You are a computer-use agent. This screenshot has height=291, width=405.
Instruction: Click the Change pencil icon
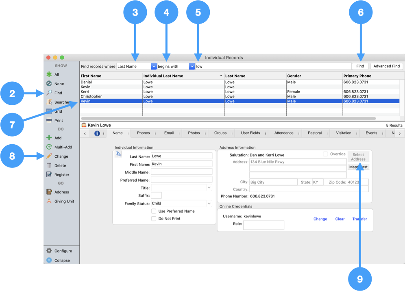click(49, 156)
